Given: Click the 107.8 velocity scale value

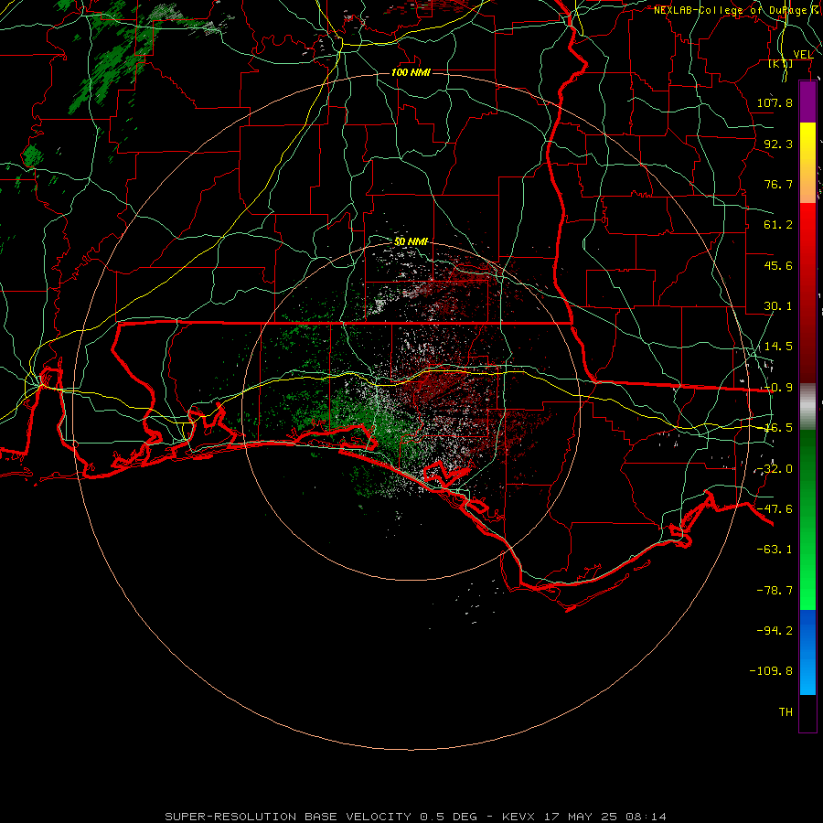Looking at the screenshot, I should pyautogui.click(x=775, y=102).
